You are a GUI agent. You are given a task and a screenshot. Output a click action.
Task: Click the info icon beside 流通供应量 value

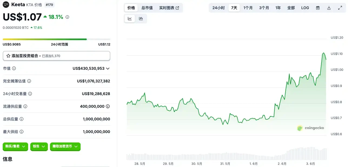[x=108, y=106]
